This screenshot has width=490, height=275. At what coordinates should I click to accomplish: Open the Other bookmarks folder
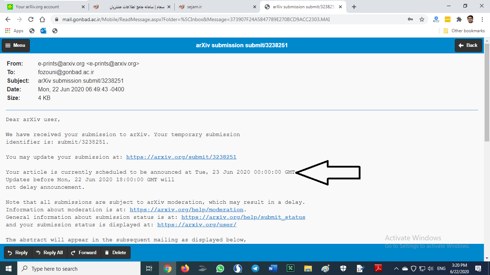click(464, 31)
